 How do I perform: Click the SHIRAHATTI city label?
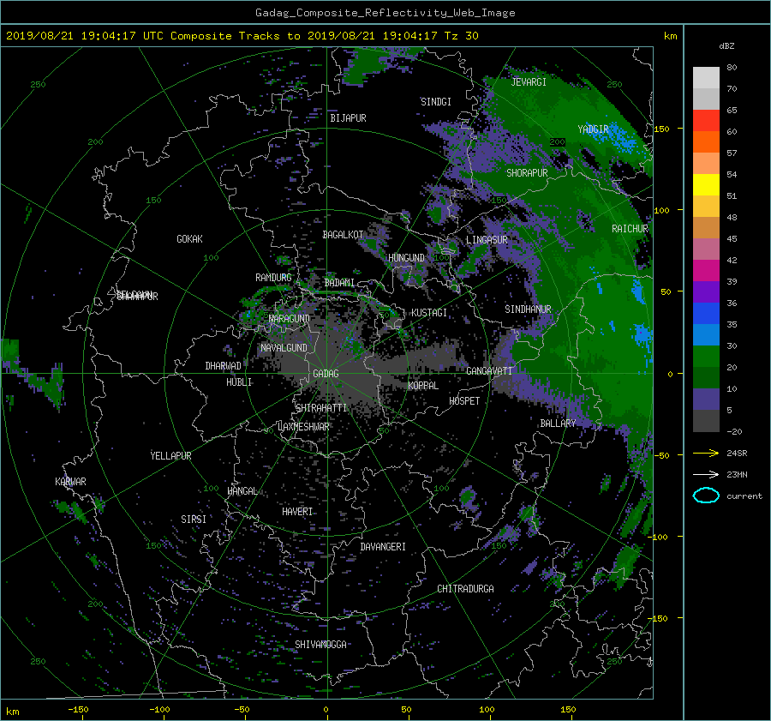(x=321, y=408)
